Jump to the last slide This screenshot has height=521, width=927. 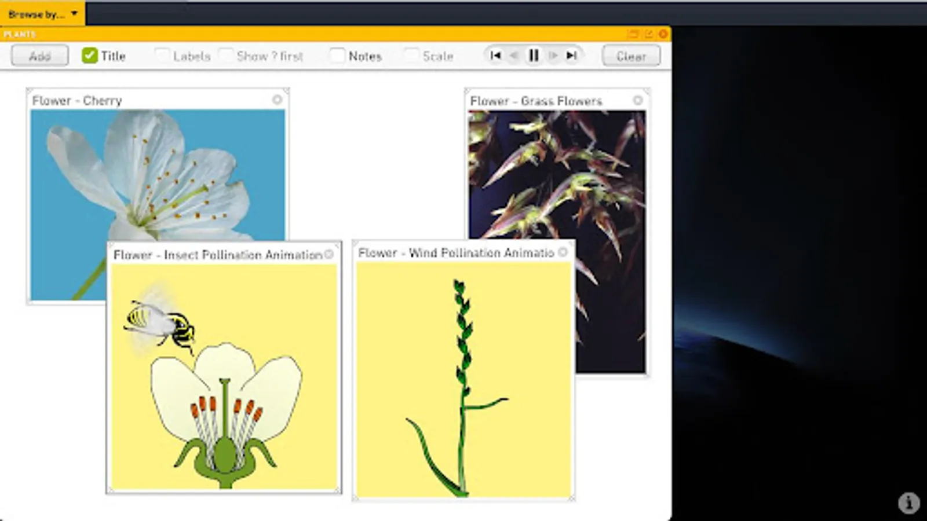572,56
